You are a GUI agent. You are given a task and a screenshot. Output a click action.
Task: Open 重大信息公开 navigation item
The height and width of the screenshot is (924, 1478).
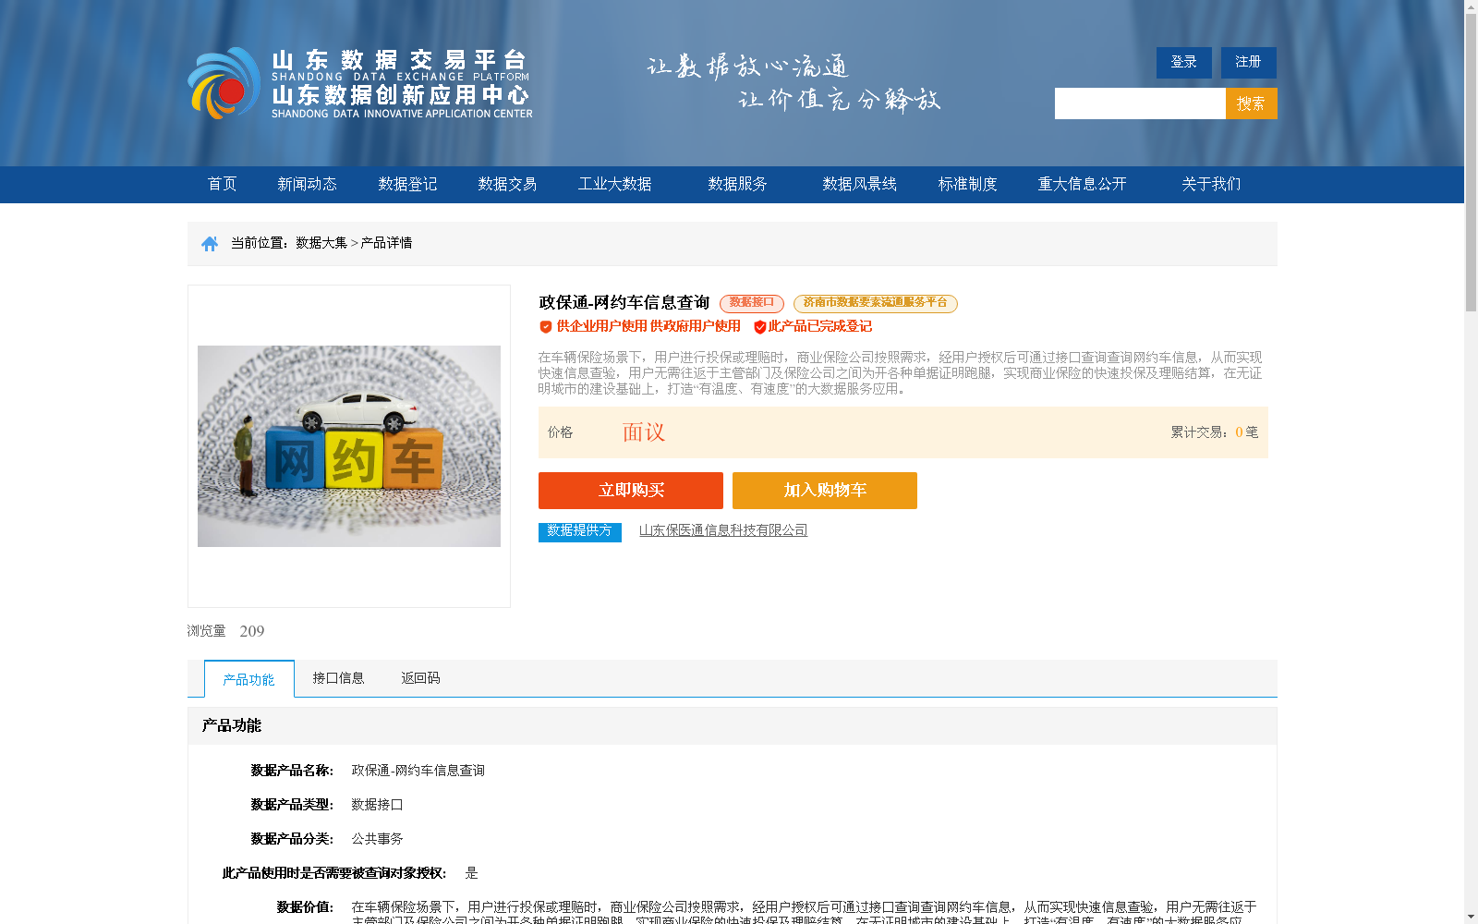pos(1083,184)
